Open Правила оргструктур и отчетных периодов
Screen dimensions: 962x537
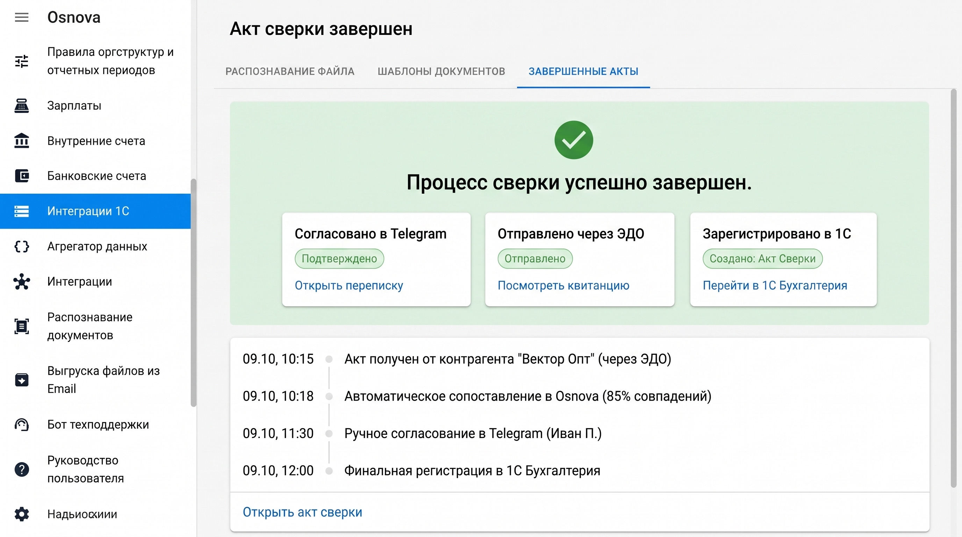click(x=95, y=61)
